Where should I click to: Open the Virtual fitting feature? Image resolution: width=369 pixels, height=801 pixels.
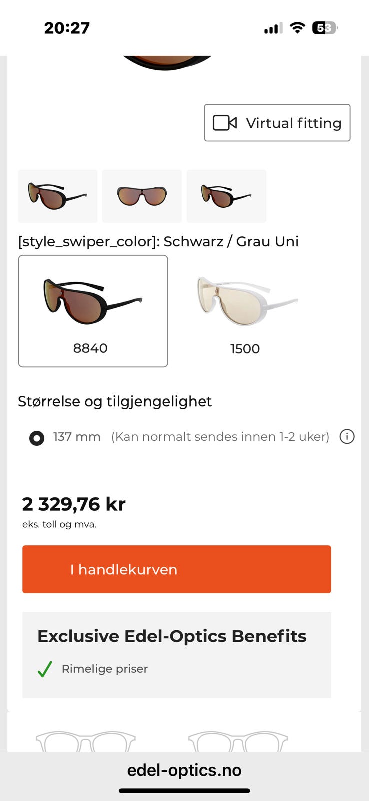(x=277, y=123)
